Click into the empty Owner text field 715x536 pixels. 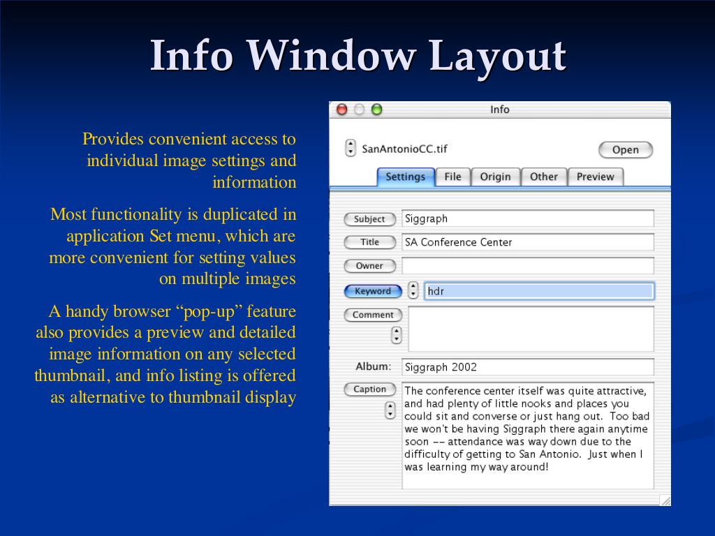tap(527, 266)
